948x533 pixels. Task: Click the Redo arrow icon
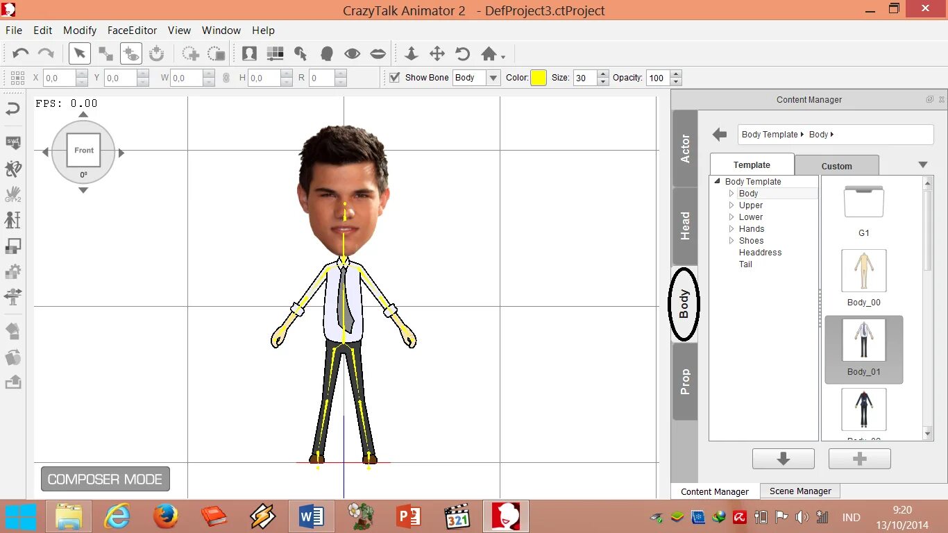click(46, 53)
